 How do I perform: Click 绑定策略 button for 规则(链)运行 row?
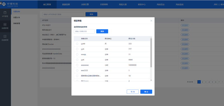pos(185,30)
